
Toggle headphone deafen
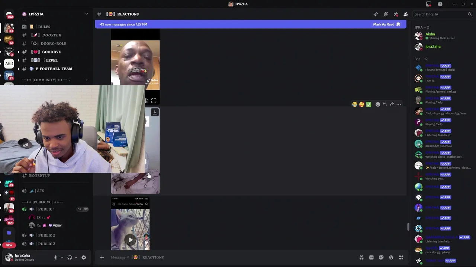click(70, 257)
